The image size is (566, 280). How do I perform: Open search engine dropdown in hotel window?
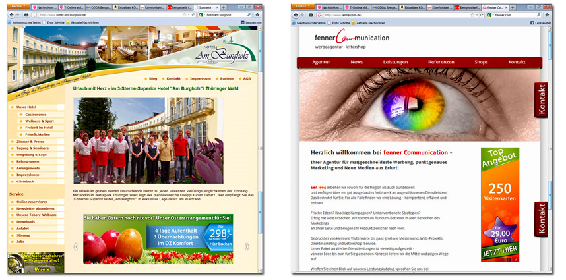pos(202,14)
